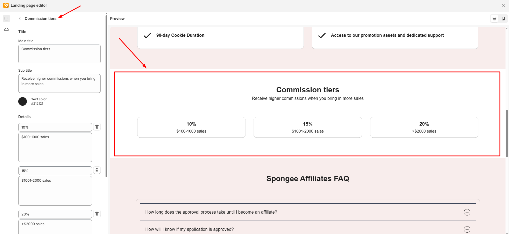Close the Landing page editor
The width and height of the screenshot is (509, 234).
(x=503, y=5)
